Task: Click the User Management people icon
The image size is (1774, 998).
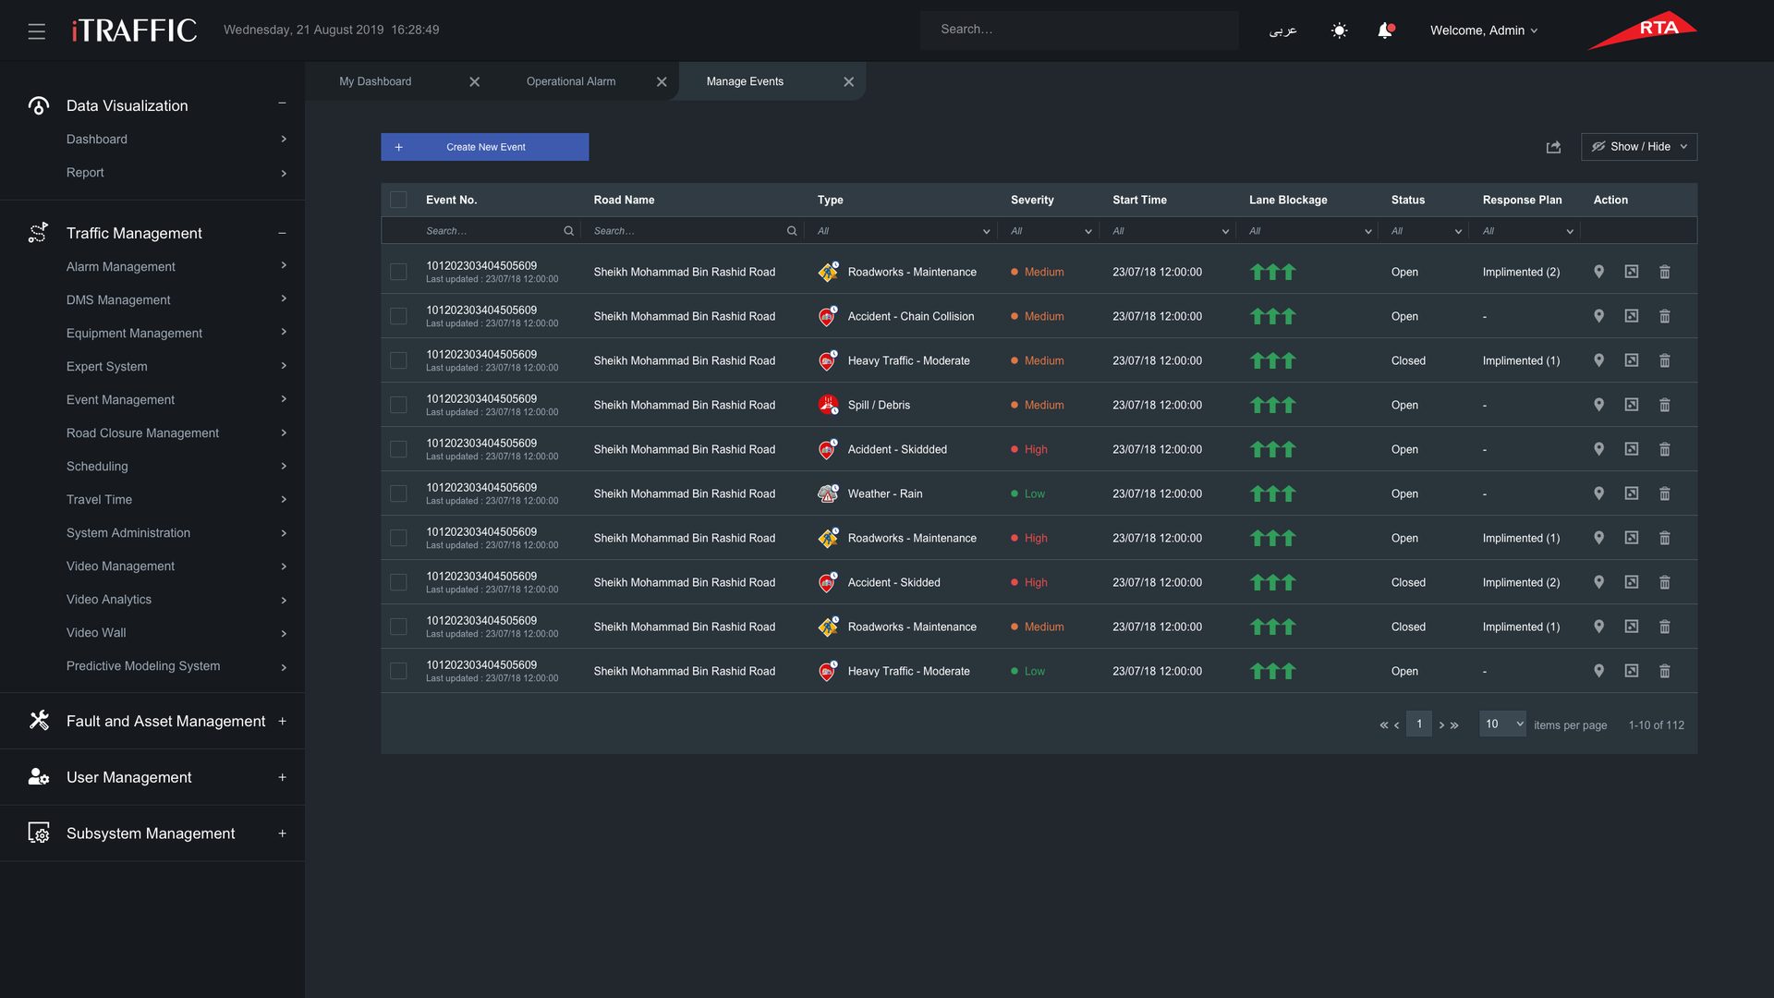Action: pos(38,777)
